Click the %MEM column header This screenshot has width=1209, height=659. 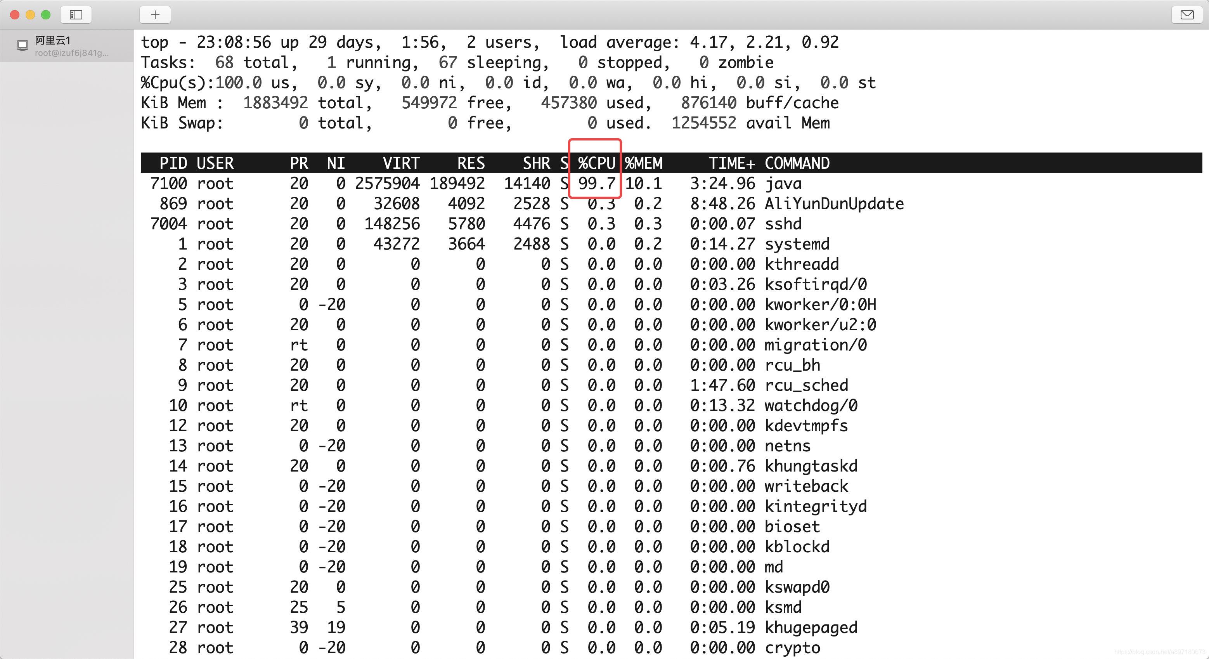click(x=643, y=163)
